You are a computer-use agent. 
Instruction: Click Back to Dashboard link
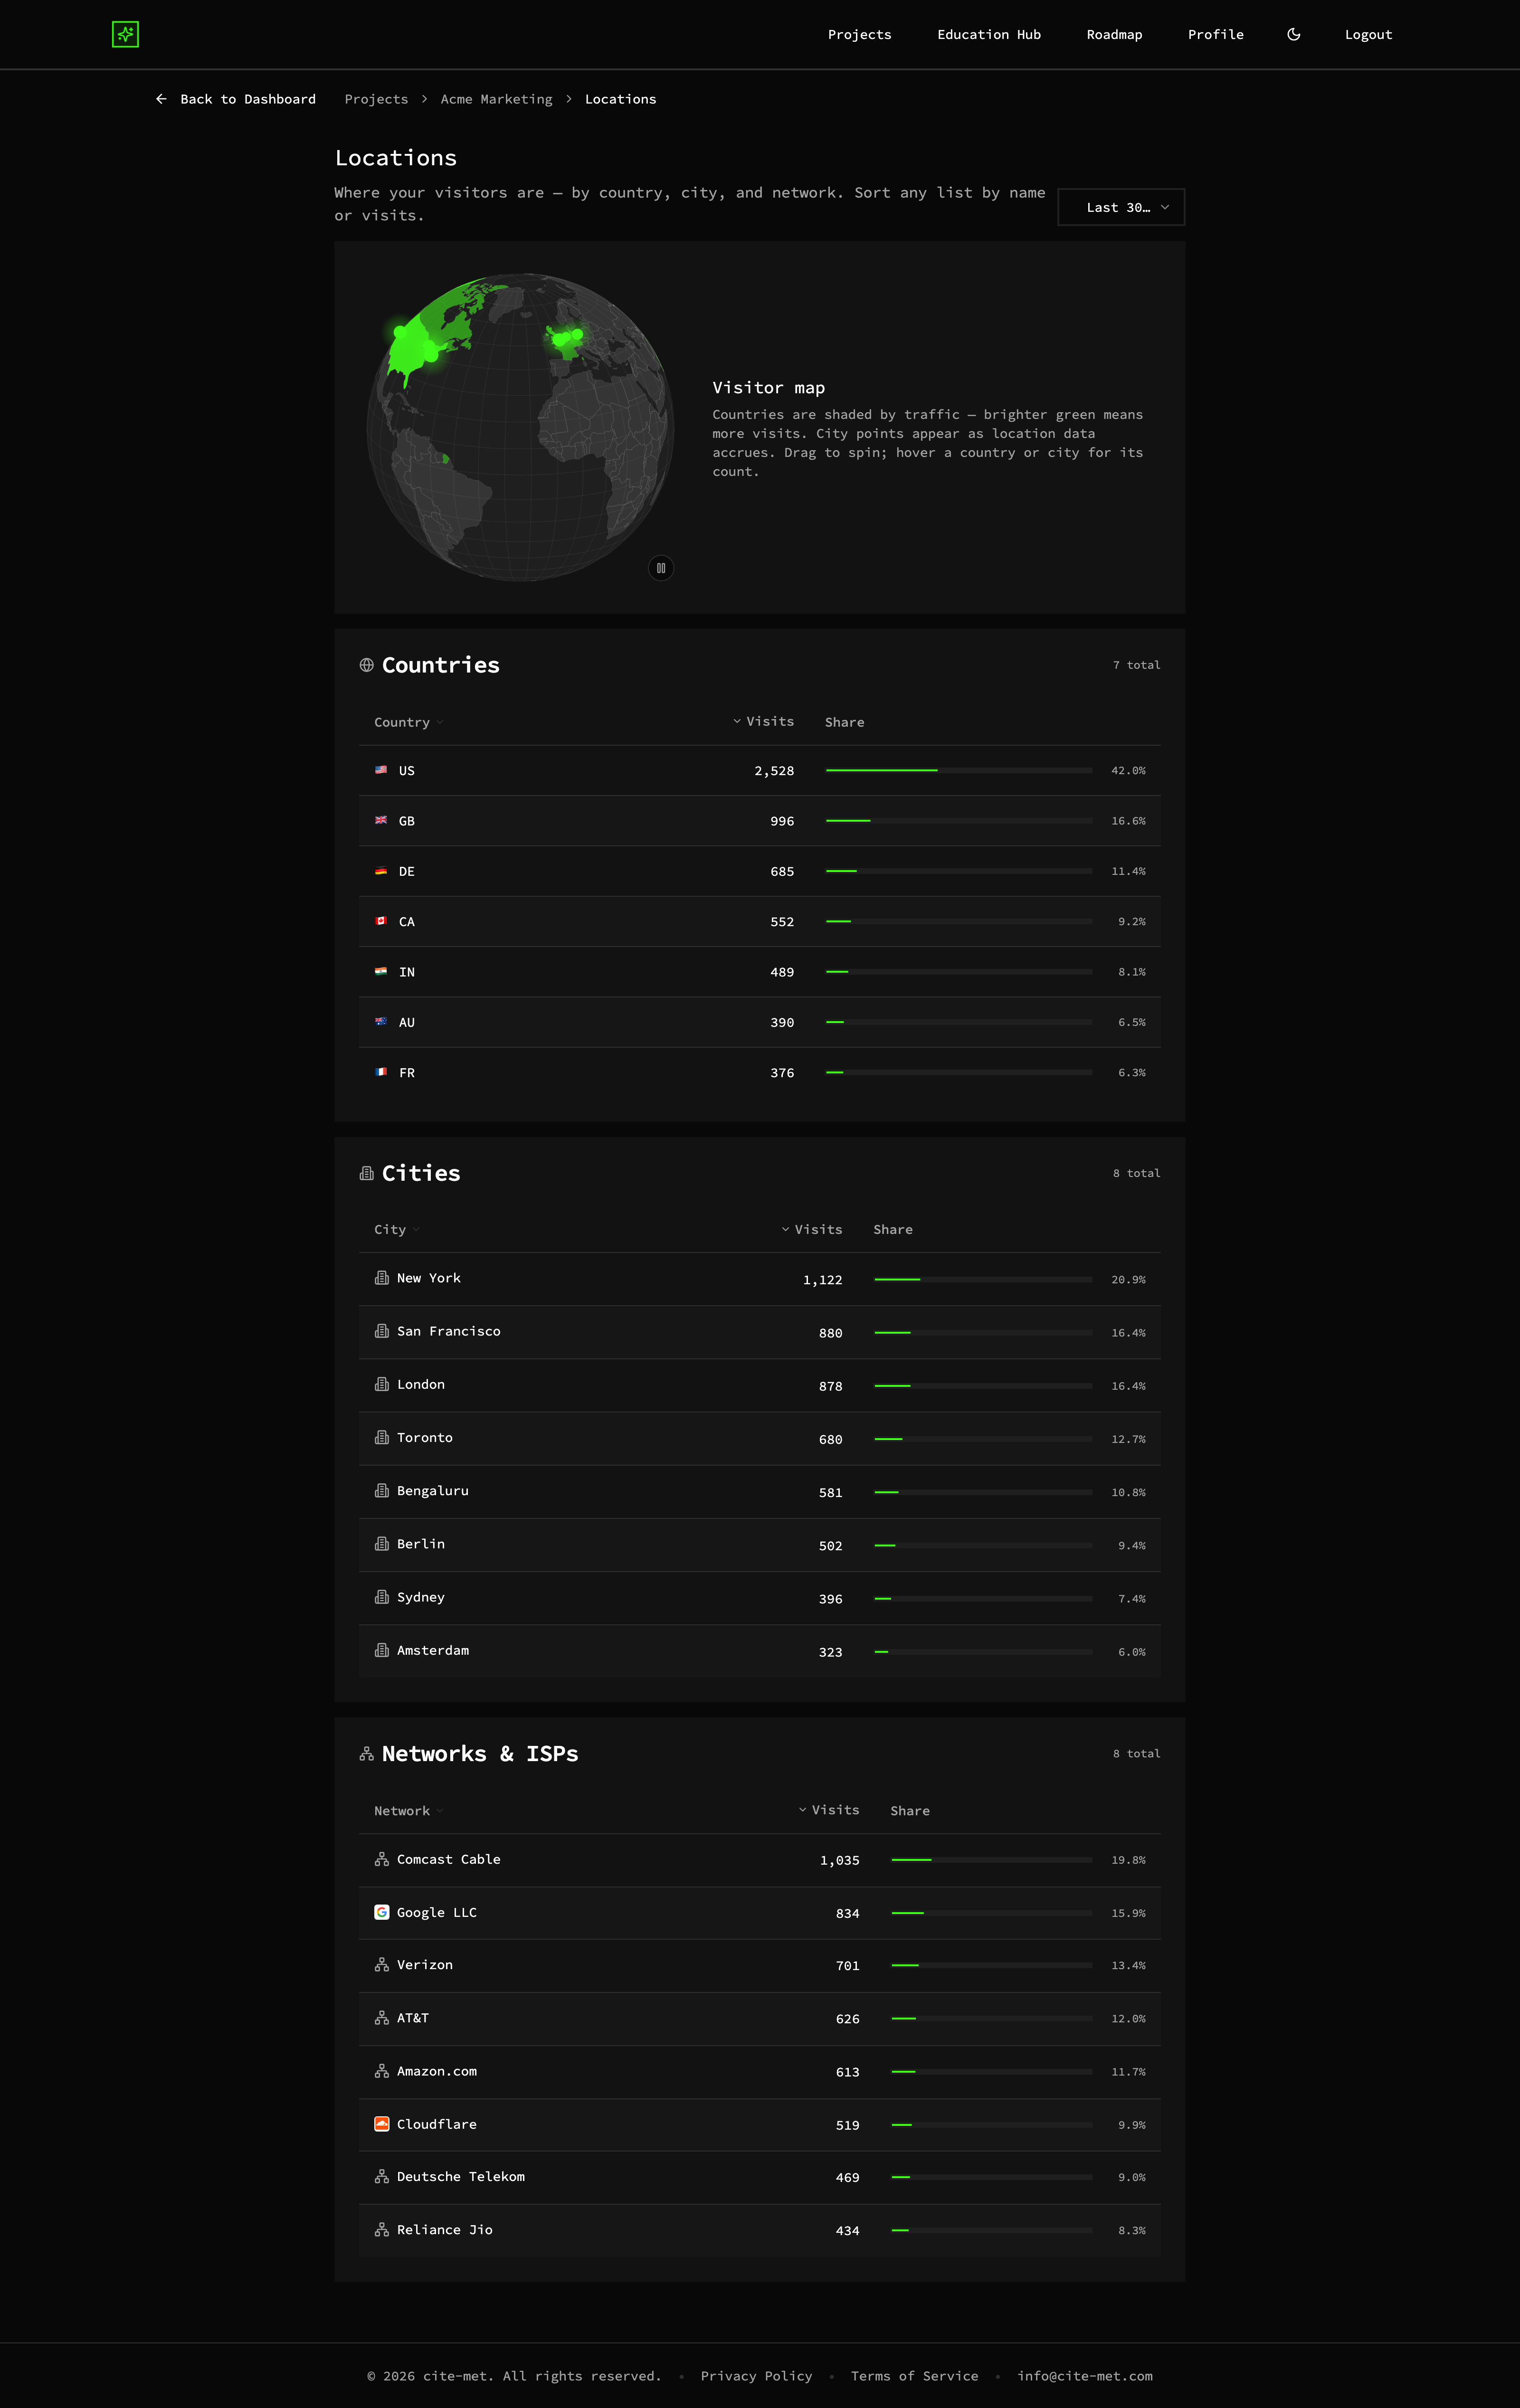(236, 99)
